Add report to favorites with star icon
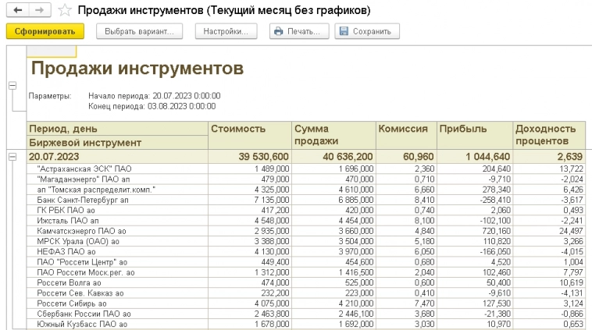Image resolution: width=592 pixels, height=330 pixels. click(x=65, y=10)
